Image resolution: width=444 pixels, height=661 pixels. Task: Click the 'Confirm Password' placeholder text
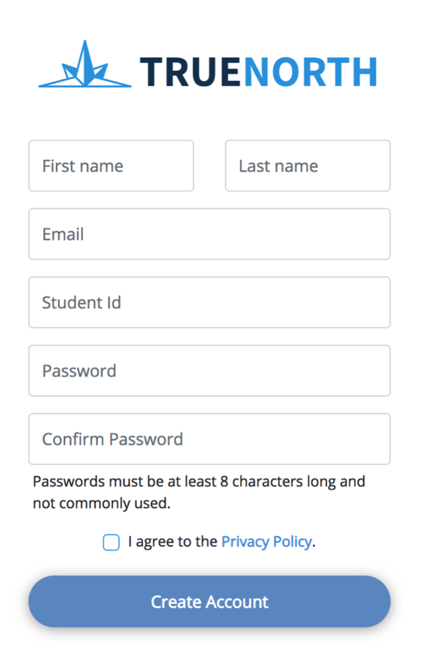click(113, 439)
